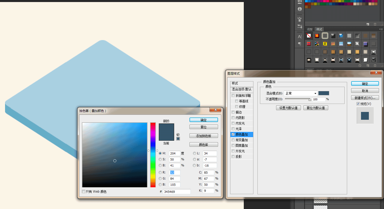Apply the red sunburst style preset

[317, 36]
